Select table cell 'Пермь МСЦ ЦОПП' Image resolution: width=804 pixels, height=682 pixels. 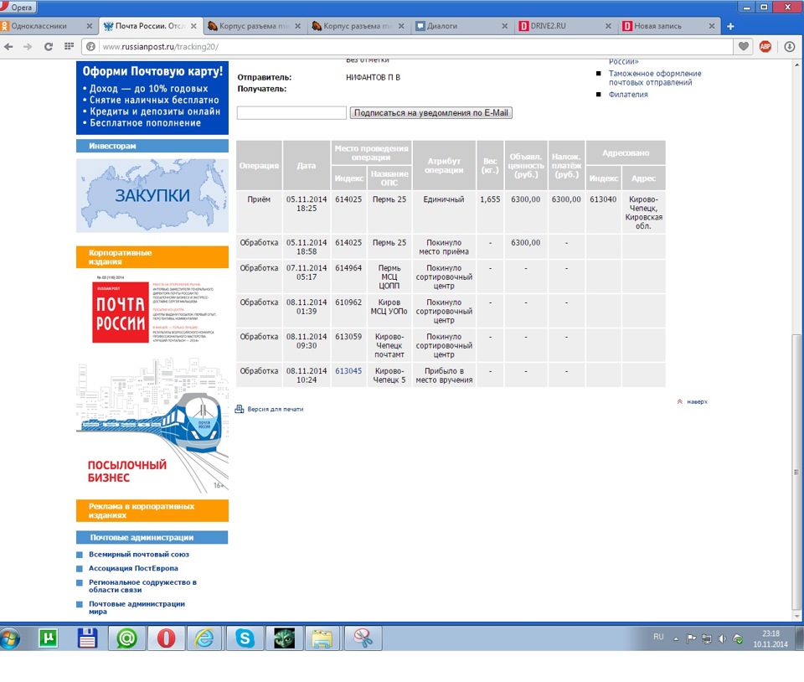(x=389, y=276)
